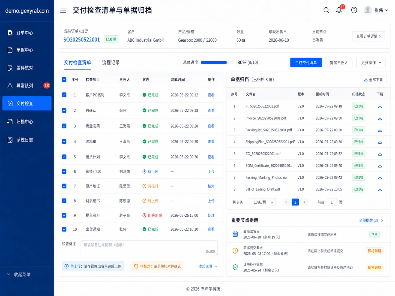Screen dimensions: 395x296
Task: Open the search icon in header
Action: tap(326, 10)
